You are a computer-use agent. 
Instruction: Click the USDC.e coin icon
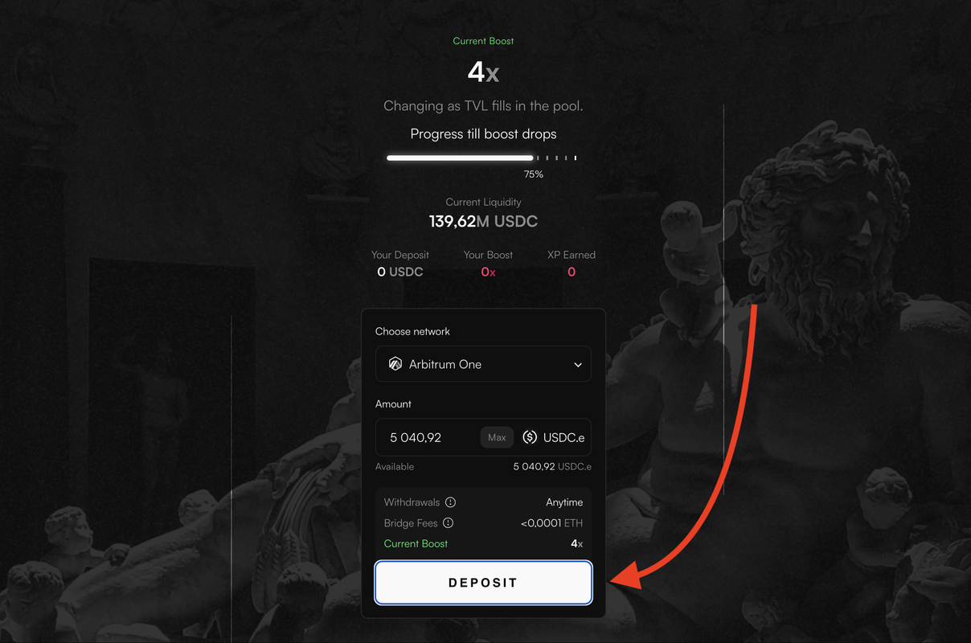point(530,437)
